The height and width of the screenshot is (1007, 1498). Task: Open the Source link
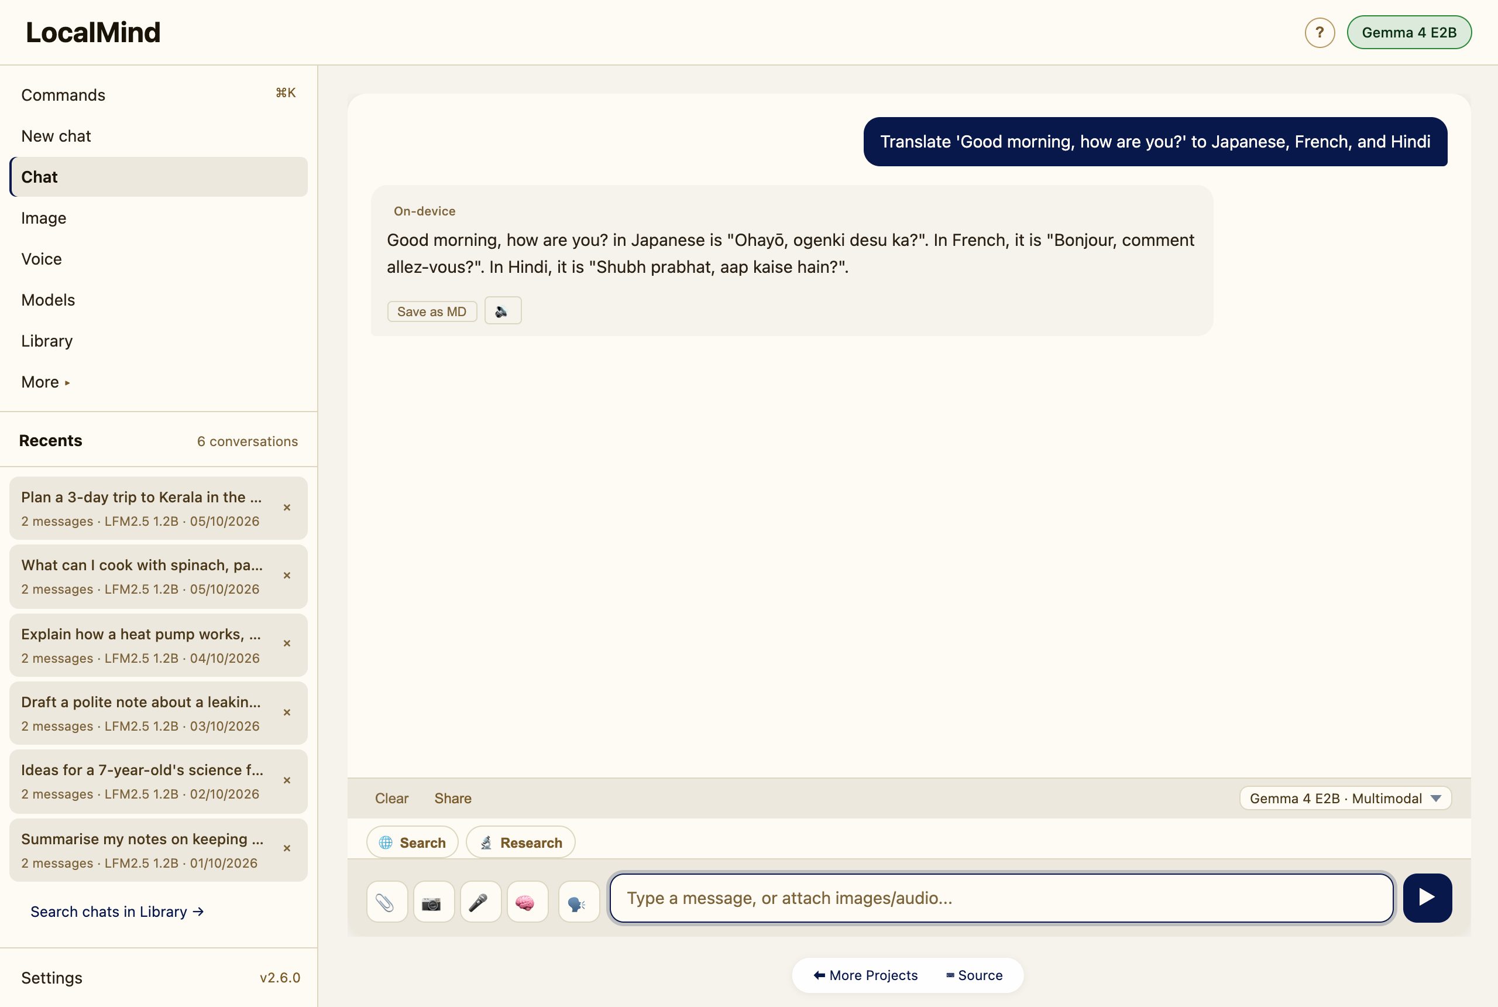point(974,975)
